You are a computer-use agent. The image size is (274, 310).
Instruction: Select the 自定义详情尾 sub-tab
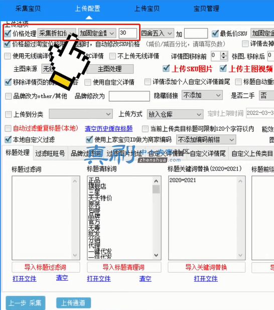pos(208,153)
